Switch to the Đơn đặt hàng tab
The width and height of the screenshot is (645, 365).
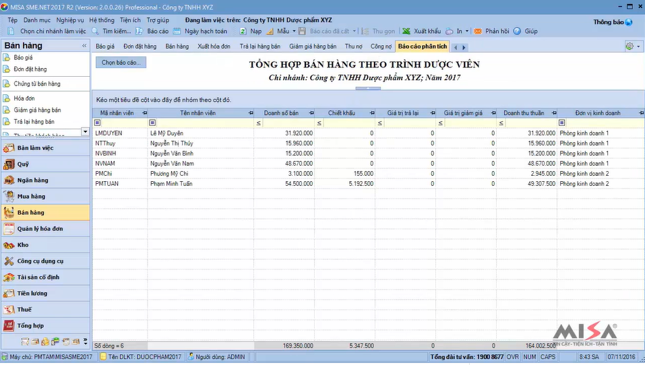pyautogui.click(x=140, y=46)
